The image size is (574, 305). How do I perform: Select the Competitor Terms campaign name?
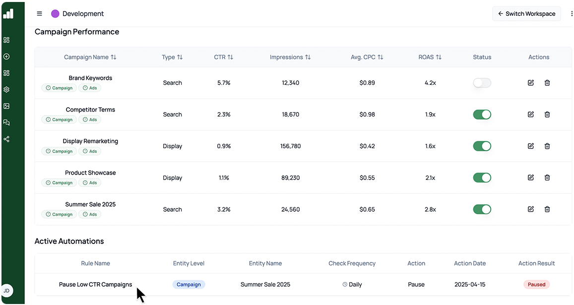tap(90, 110)
